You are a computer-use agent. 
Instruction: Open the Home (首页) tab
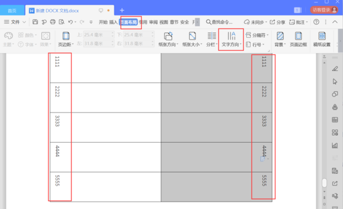[12, 10]
